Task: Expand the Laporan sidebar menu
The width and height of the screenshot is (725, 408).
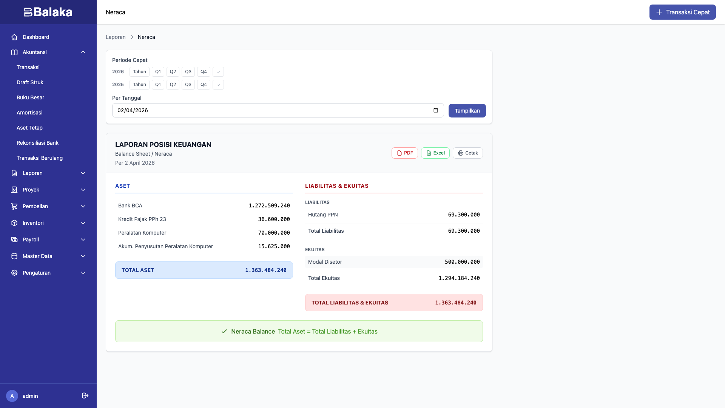Action: [x=83, y=173]
